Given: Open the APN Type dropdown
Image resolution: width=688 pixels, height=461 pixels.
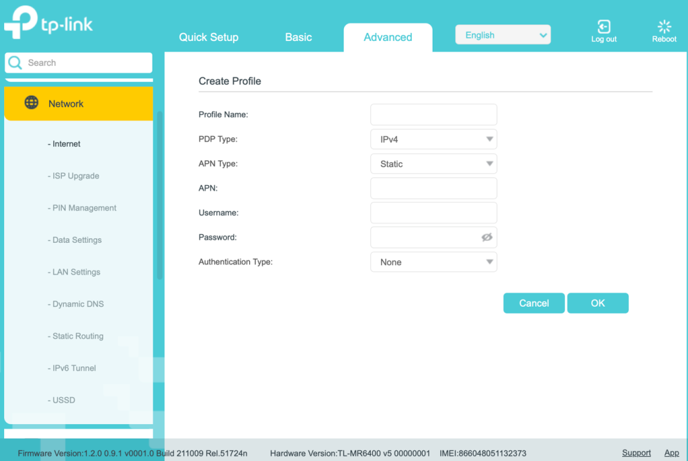Looking at the screenshot, I should coord(433,164).
